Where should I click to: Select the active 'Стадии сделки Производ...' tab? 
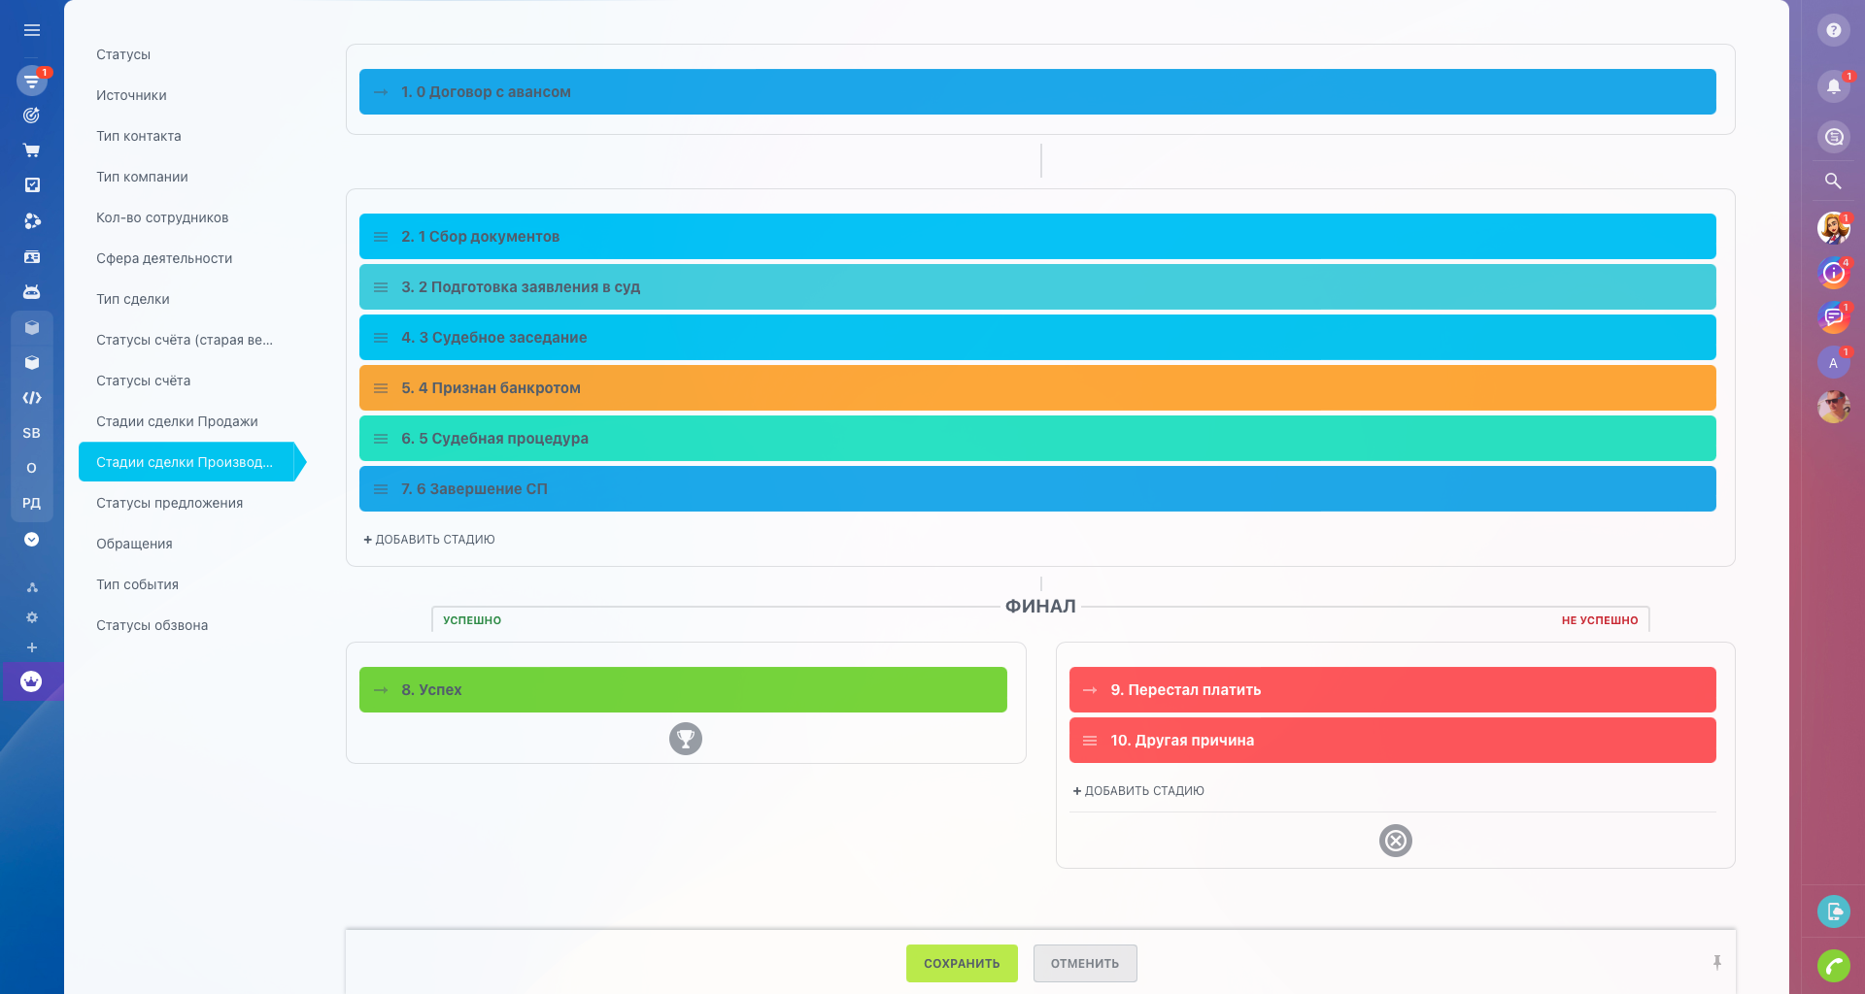click(191, 462)
